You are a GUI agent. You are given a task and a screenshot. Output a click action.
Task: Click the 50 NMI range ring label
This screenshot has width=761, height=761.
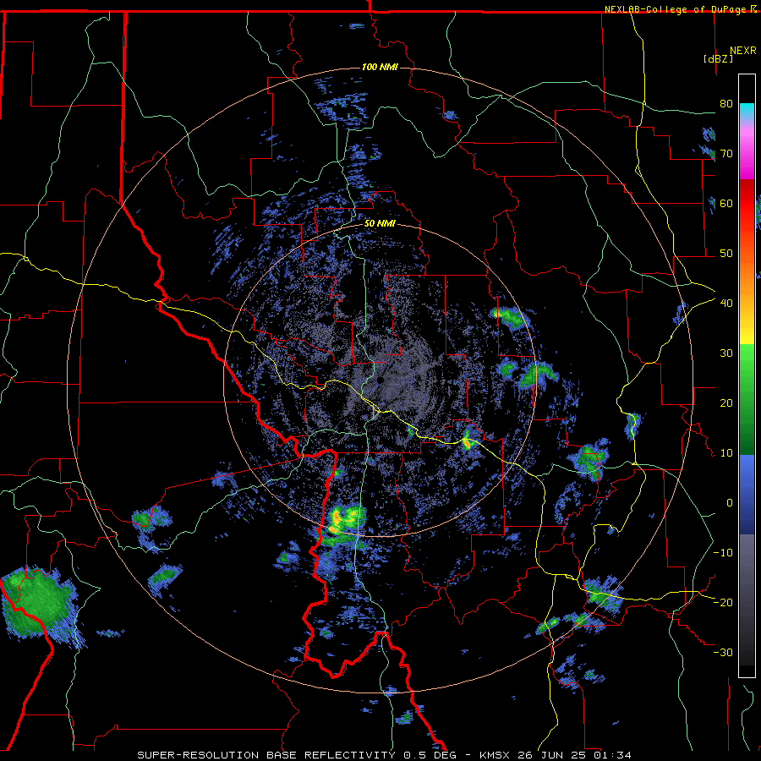pos(380,224)
